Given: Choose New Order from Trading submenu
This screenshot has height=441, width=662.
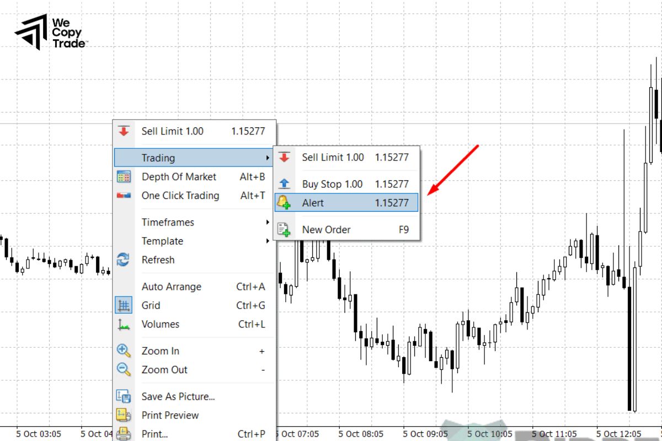Looking at the screenshot, I should tap(326, 230).
